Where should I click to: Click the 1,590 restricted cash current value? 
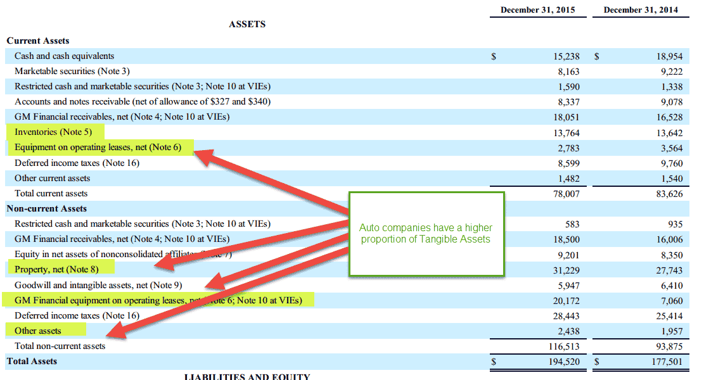pyautogui.click(x=569, y=87)
